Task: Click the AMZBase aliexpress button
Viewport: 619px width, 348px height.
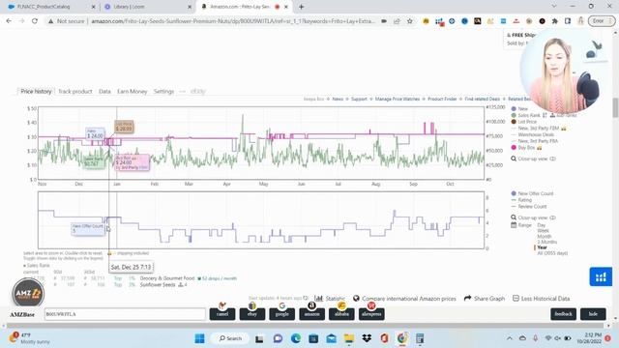Action: coord(371,314)
